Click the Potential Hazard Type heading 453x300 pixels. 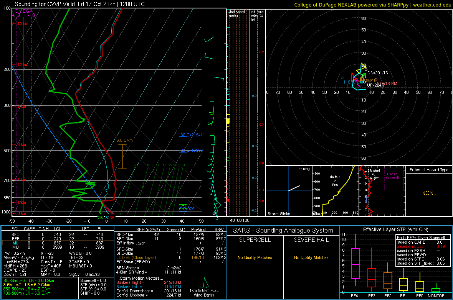click(429, 170)
